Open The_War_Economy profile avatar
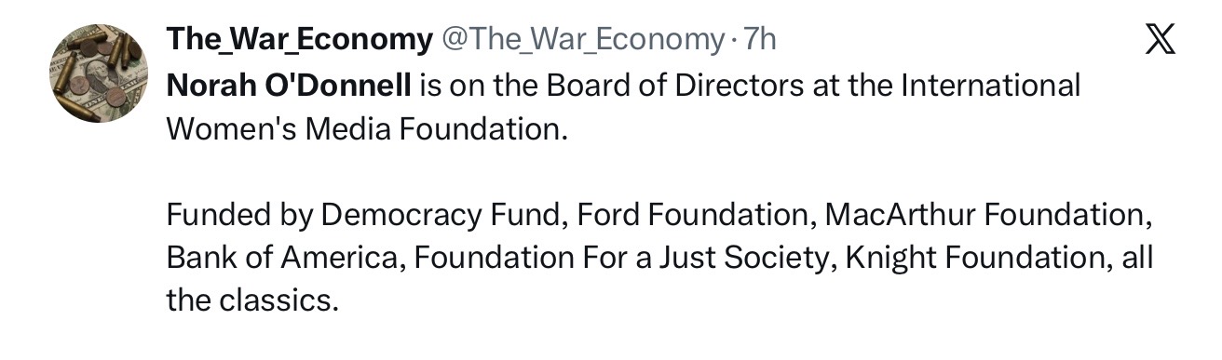The width and height of the screenshot is (1222, 360). tap(99, 73)
